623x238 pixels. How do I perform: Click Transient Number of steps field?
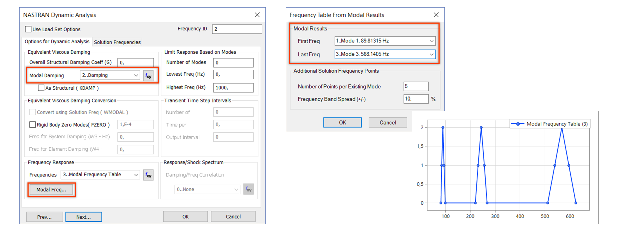pos(233,112)
